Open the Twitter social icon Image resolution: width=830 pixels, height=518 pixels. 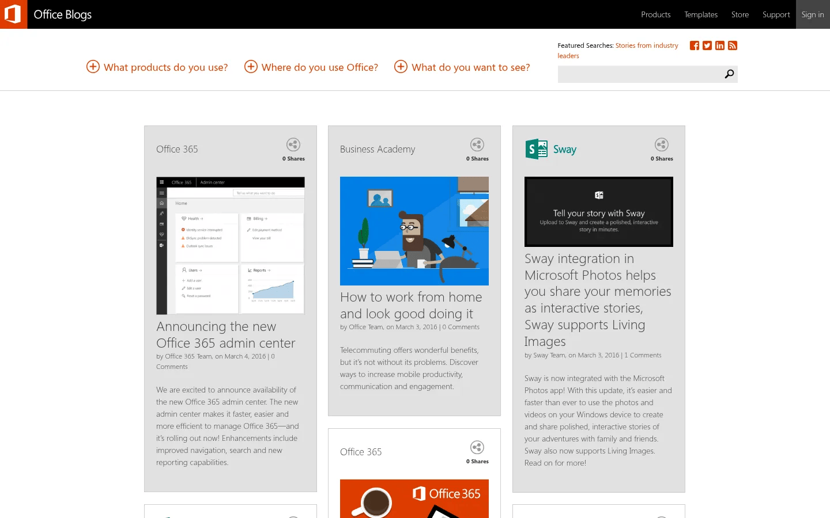coord(707,45)
